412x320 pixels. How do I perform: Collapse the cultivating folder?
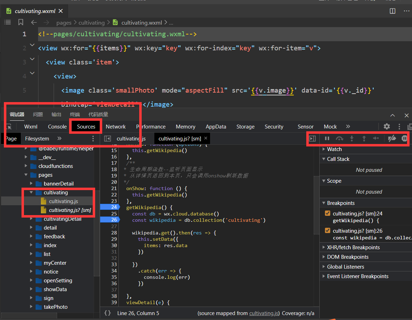[x=31, y=193]
